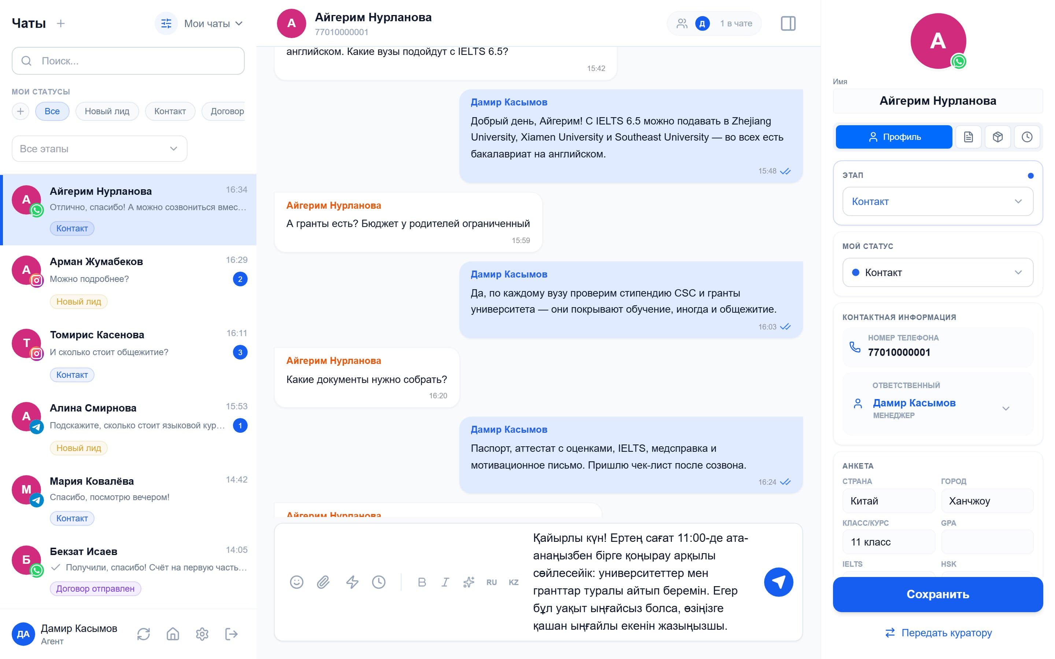Attach a file with the paperclip icon
The image size is (1055, 659).
[x=323, y=582]
